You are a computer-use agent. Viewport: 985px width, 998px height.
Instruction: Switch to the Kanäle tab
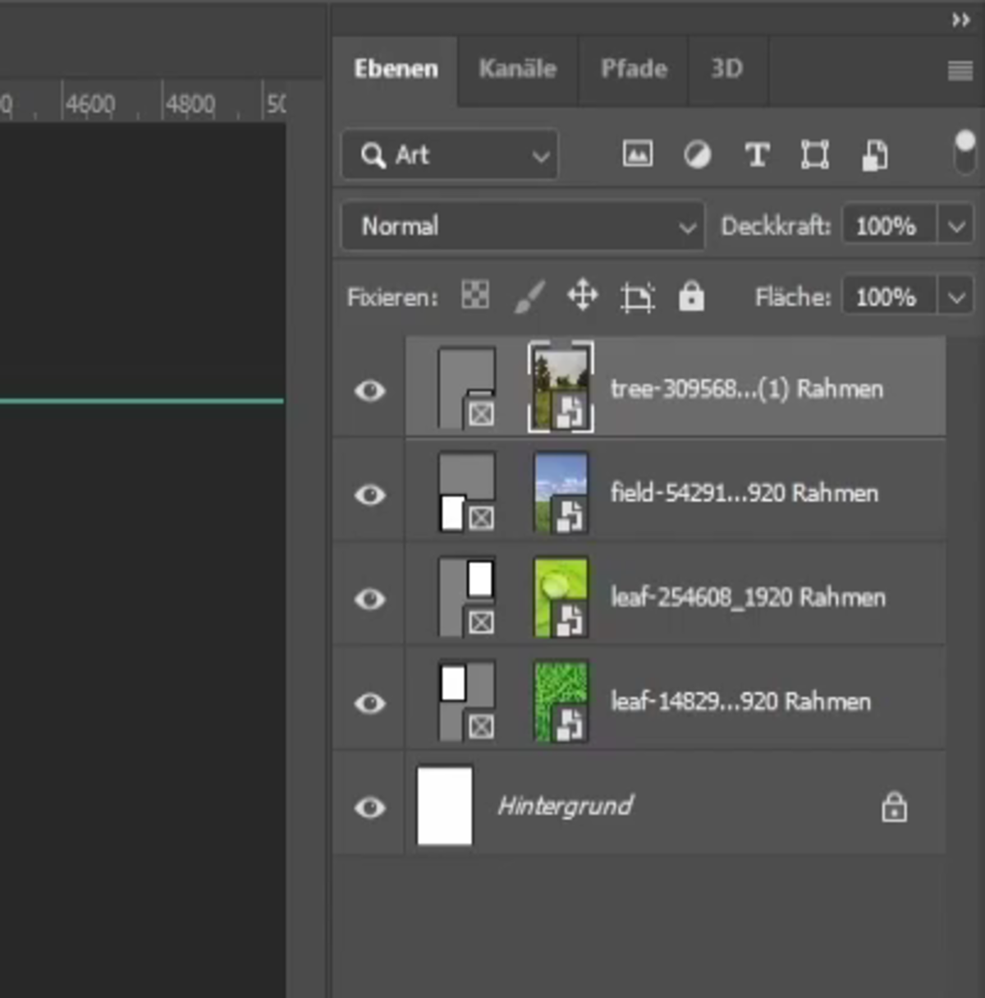[x=516, y=70]
